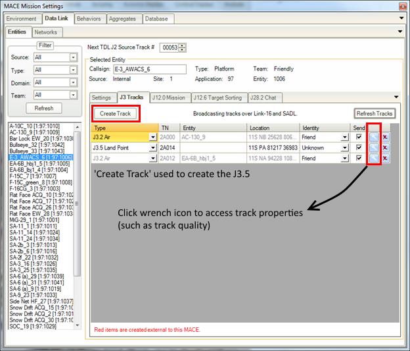Image resolution: width=410 pixels, height=351 pixels.
Task: Uncheck Send for the AC-130_9 track
Action: point(358,137)
